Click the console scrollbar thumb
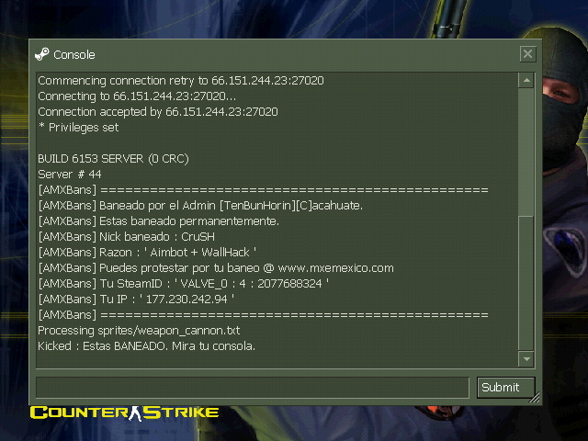Screen dimensions: 588x441 click(x=526, y=283)
